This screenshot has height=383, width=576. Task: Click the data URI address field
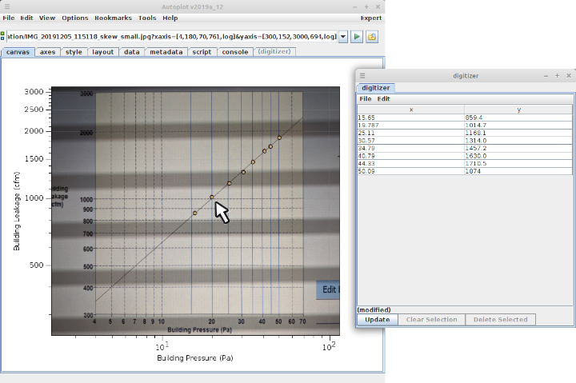click(171, 37)
